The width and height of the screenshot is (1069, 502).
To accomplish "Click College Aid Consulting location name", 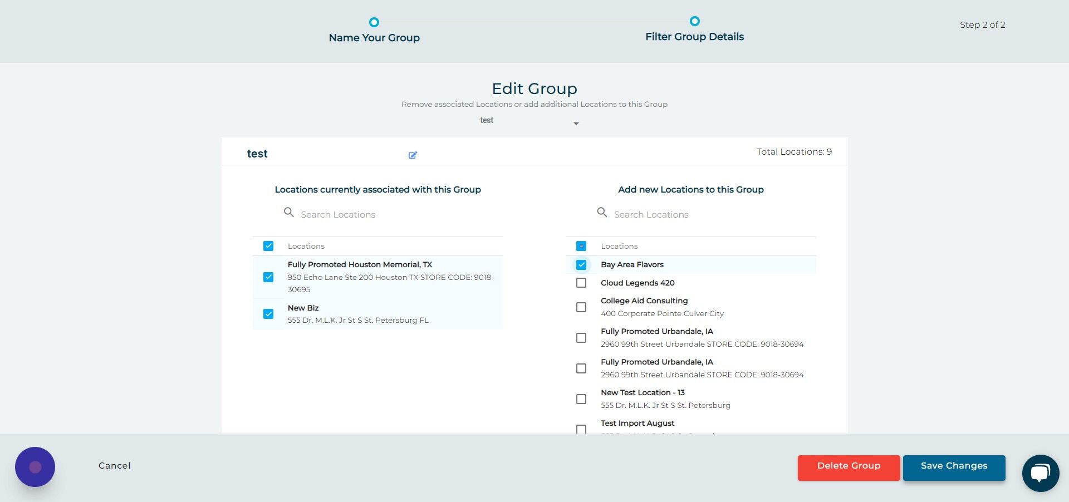I will coord(644,301).
